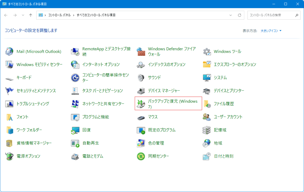
Task: Open the 回復 recovery icon
Action: click(x=75, y=130)
